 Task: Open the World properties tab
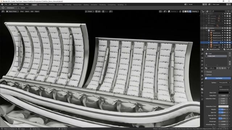point(202,71)
